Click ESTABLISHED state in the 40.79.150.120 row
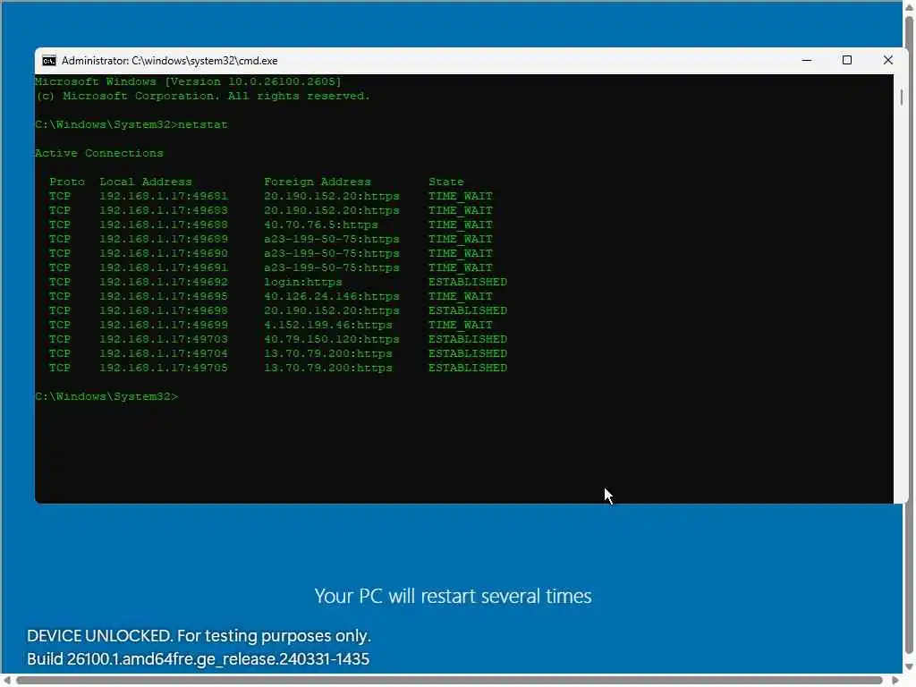Image resolution: width=916 pixels, height=687 pixels. pyautogui.click(x=468, y=339)
